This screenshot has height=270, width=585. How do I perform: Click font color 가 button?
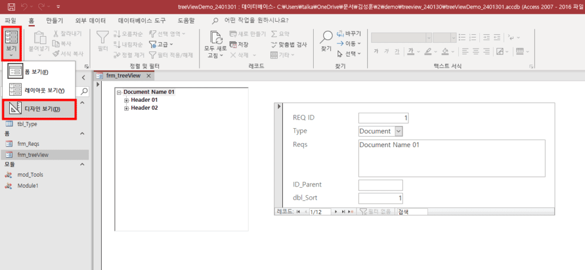click(x=410, y=51)
